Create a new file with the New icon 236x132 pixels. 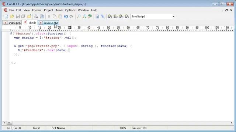pyautogui.click(x=6, y=16)
